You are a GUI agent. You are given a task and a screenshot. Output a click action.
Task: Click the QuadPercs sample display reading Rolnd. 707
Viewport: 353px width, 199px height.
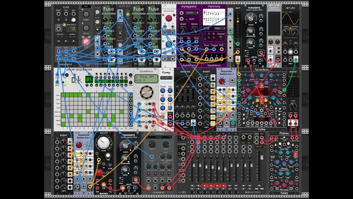(146, 78)
